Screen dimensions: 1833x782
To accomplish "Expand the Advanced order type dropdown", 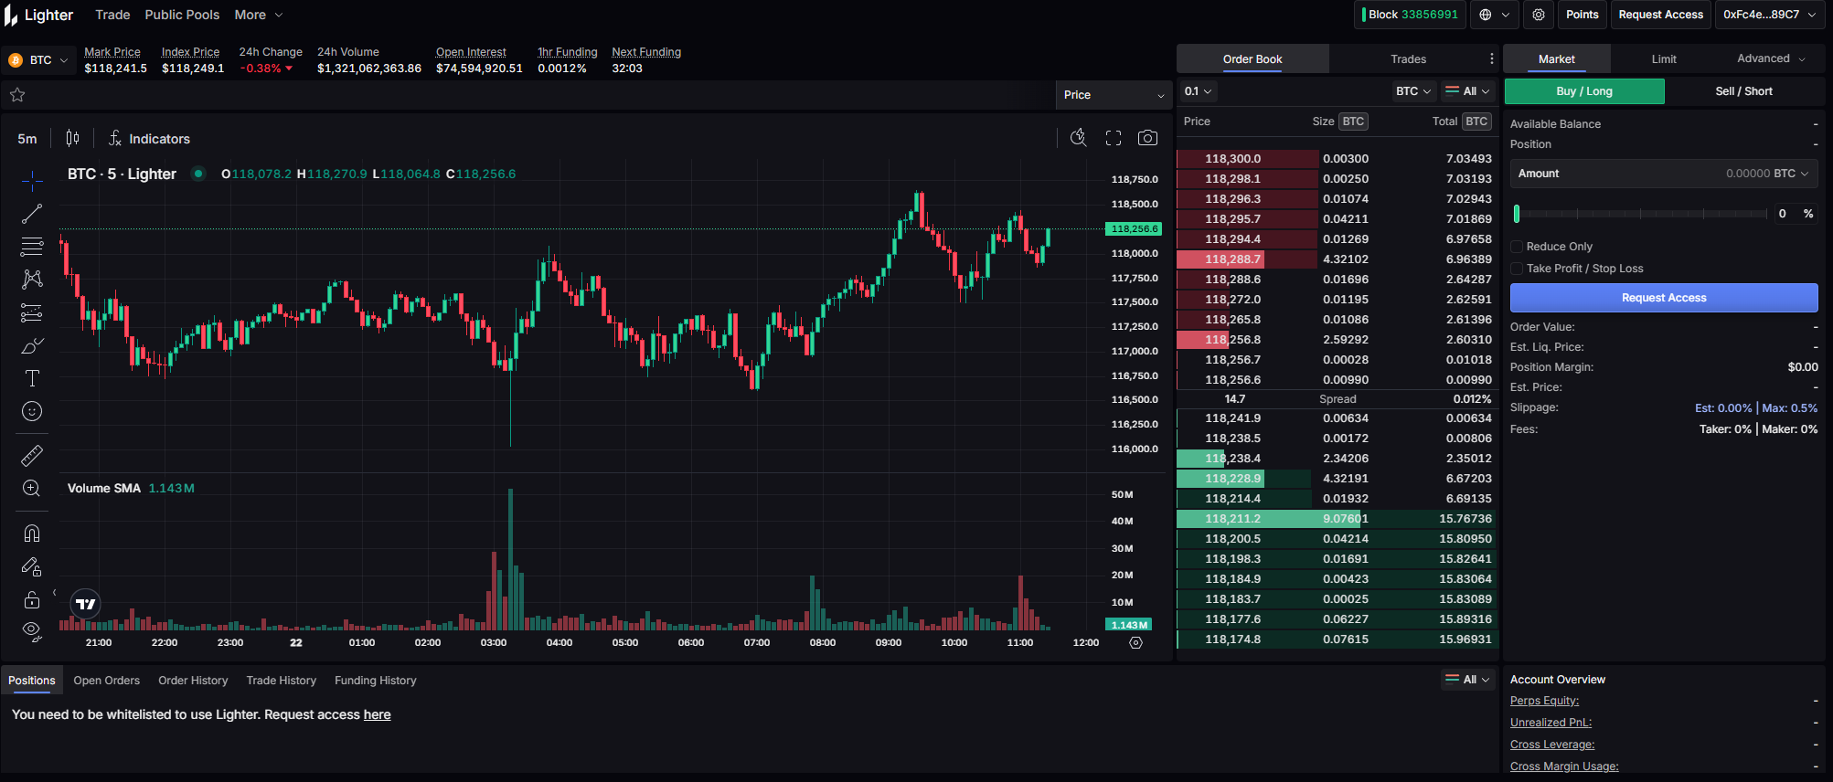I will coord(1771,58).
